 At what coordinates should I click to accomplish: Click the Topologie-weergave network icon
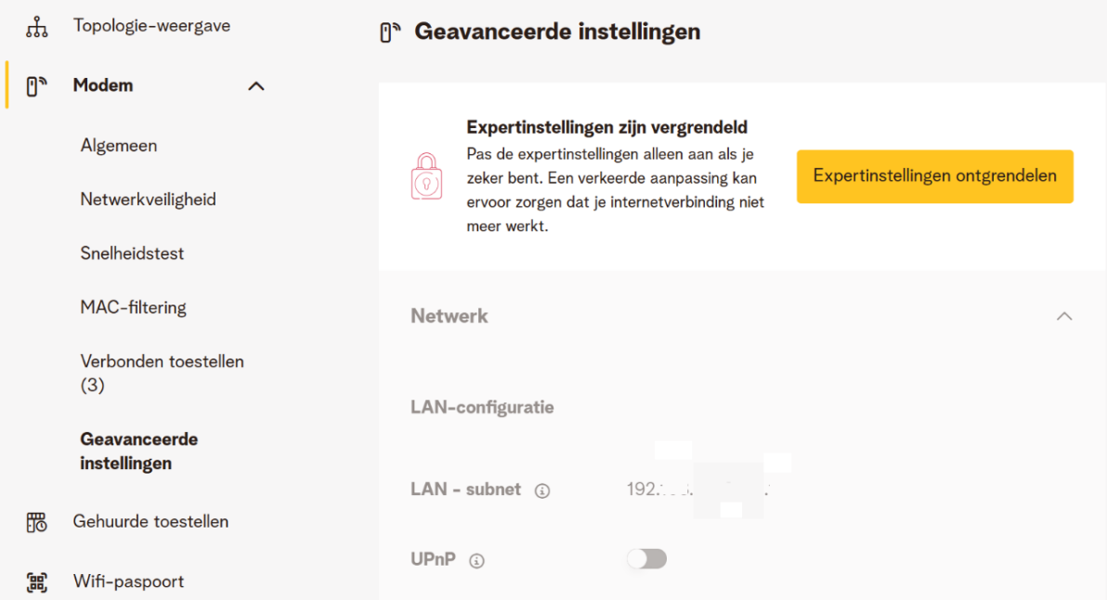pos(36,27)
